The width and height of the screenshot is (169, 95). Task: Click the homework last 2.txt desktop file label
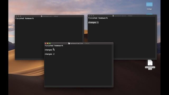tap(150, 68)
